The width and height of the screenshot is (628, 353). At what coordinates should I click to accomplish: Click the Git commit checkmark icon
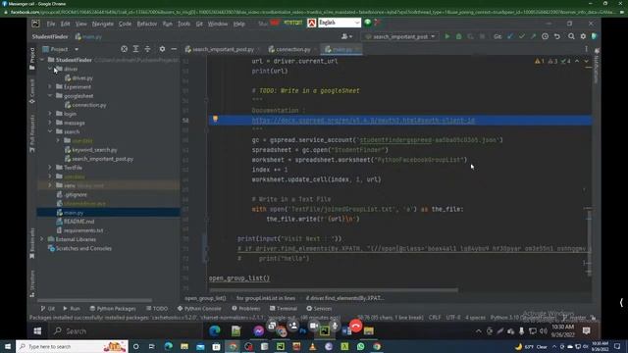click(x=521, y=36)
